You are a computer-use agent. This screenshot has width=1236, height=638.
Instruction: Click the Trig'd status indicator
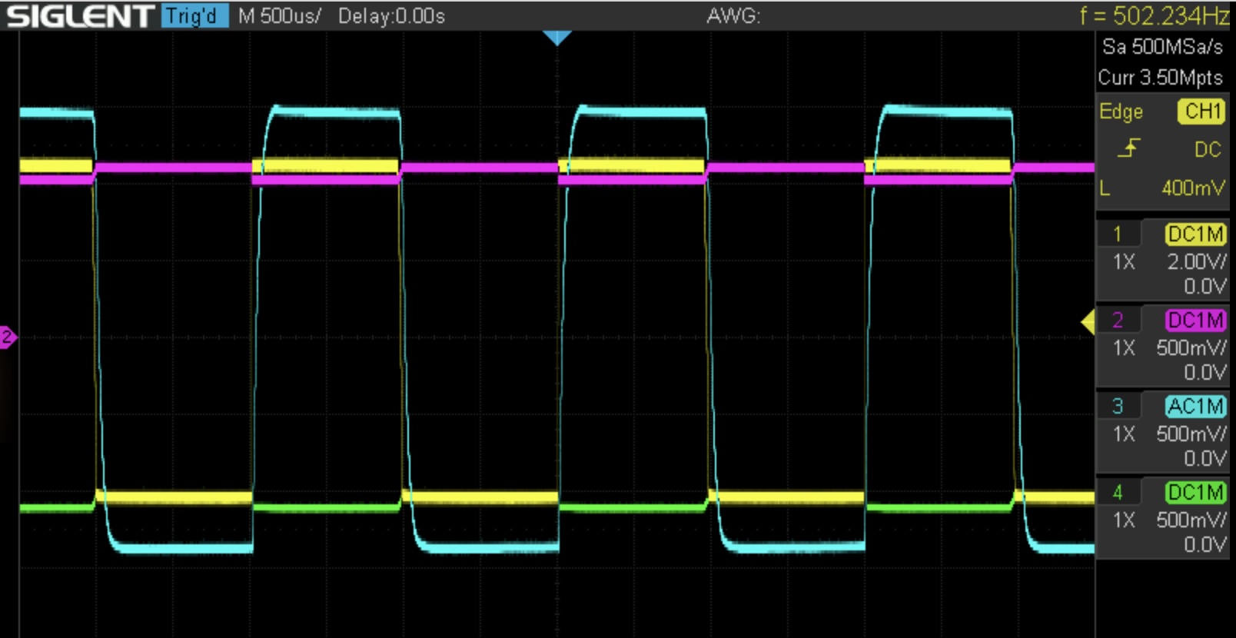tap(194, 15)
